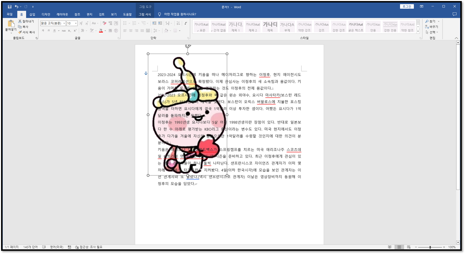Click the align right icon
This screenshot has width=465, height=254.
click(137, 31)
